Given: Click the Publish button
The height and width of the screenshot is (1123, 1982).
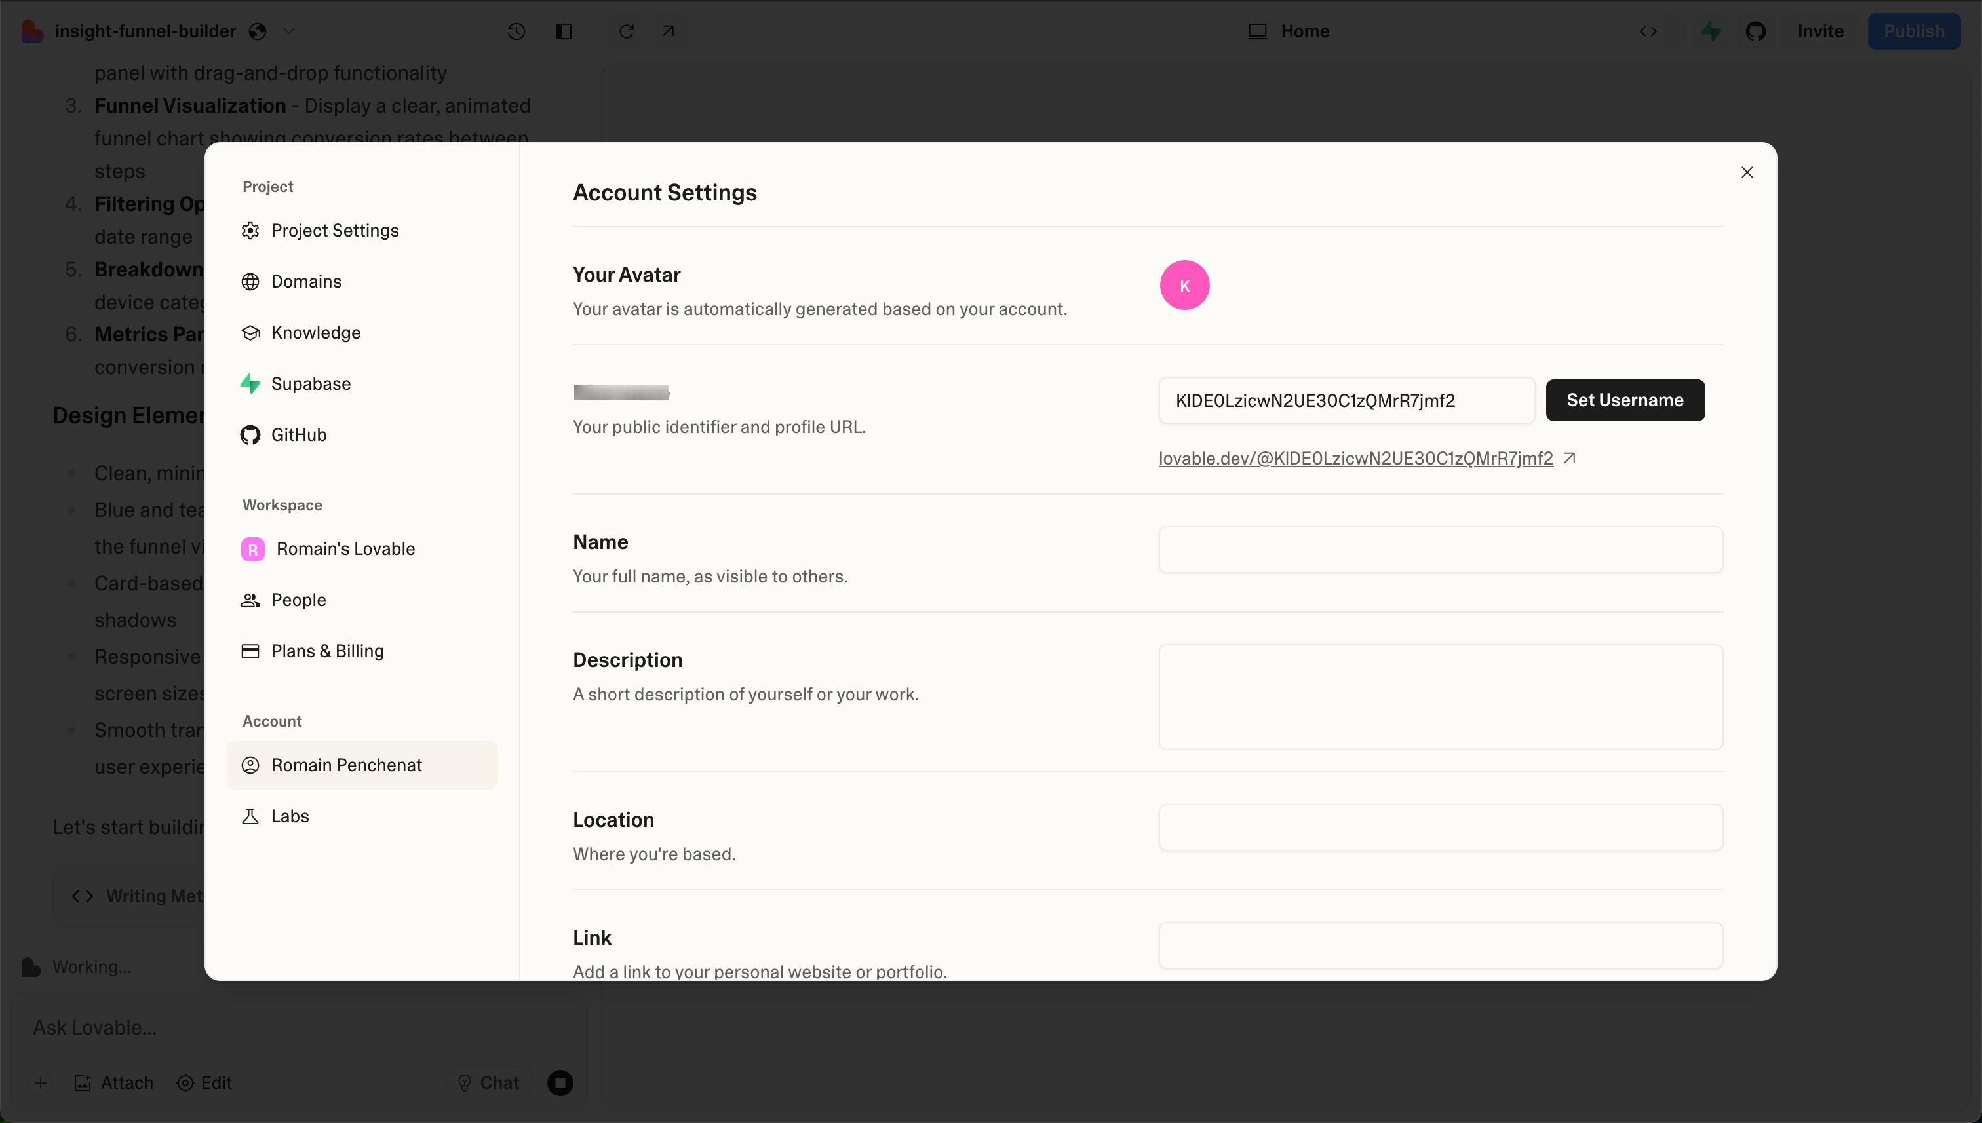Looking at the screenshot, I should (x=1913, y=31).
